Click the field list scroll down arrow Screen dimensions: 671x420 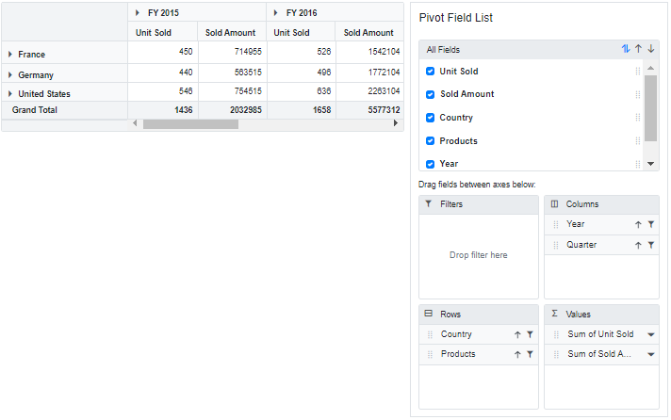pyautogui.click(x=650, y=164)
